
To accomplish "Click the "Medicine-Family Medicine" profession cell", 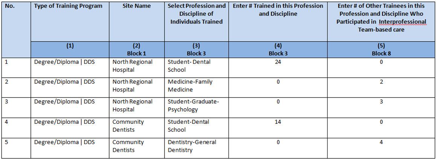I will (x=190, y=85).
